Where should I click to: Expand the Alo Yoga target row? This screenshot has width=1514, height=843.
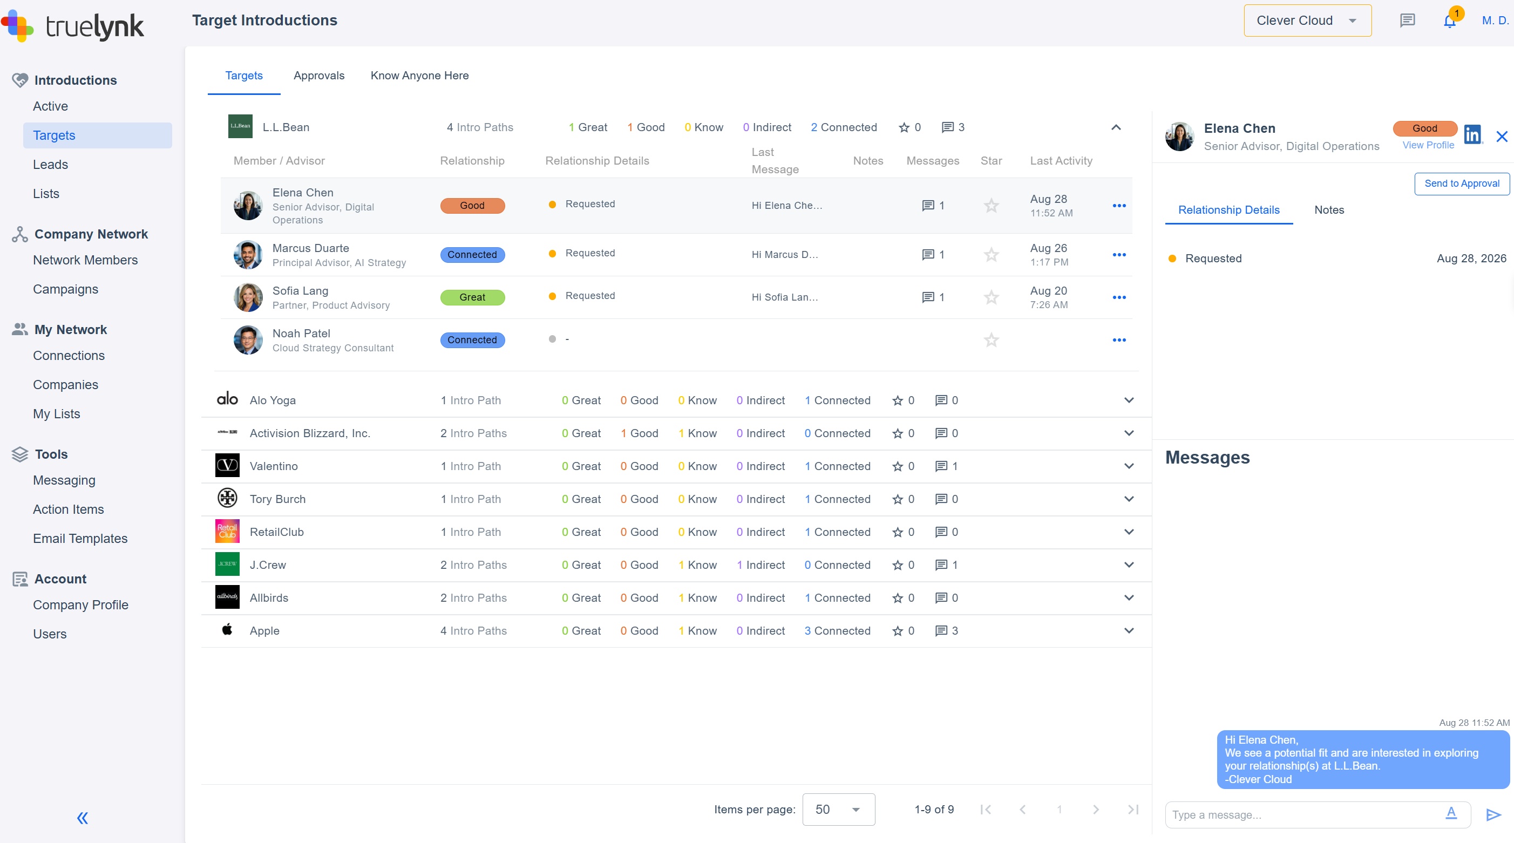click(1129, 400)
